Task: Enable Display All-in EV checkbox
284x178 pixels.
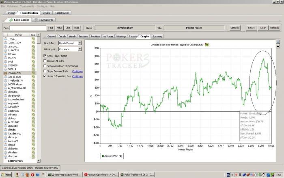Action: (45, 61)
